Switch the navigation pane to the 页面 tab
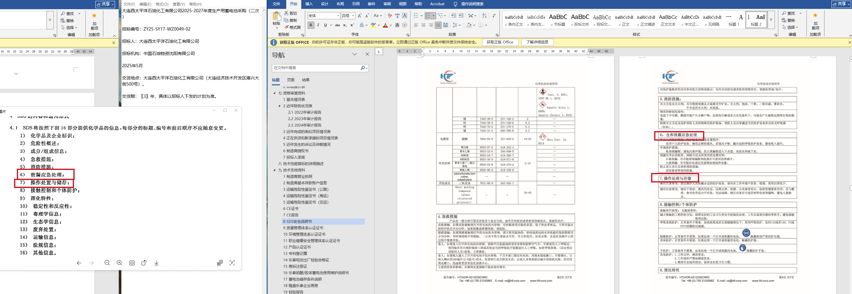852x294 pixels. tap(291, 80)
